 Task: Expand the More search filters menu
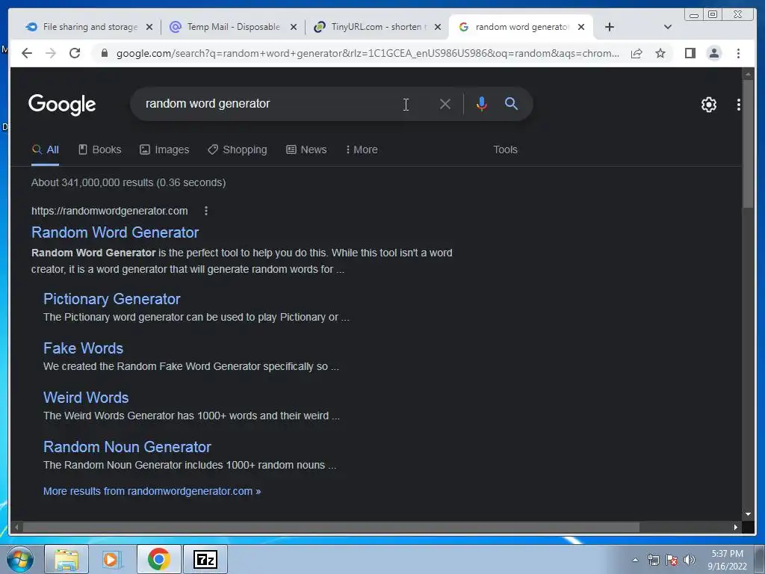pos(362,149)
